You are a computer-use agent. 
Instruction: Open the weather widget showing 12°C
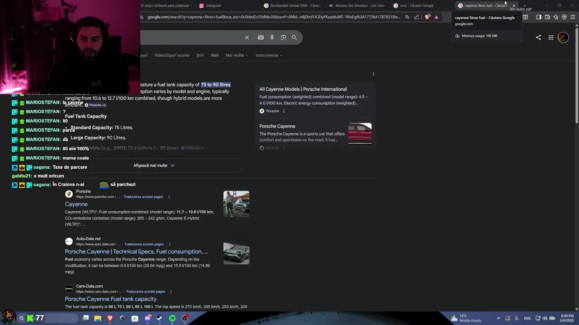[x=466, y=318]
